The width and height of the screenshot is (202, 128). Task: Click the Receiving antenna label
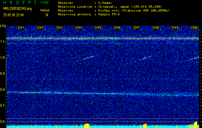pyautogui.click(x=74, y=14)
